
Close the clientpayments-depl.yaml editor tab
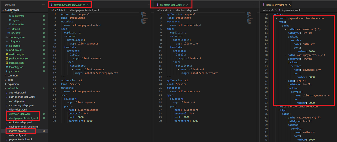(88, 5)
